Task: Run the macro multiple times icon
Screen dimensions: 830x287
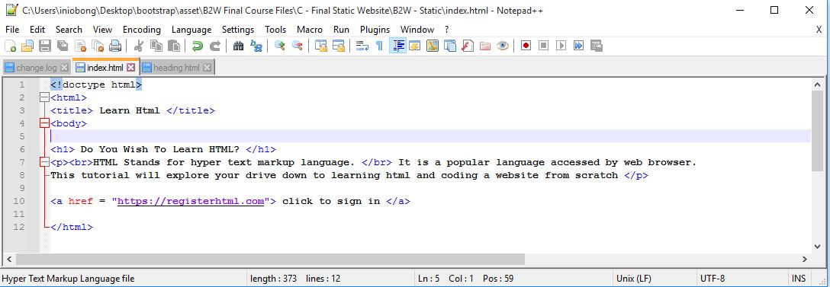Action: pos(578,46)
